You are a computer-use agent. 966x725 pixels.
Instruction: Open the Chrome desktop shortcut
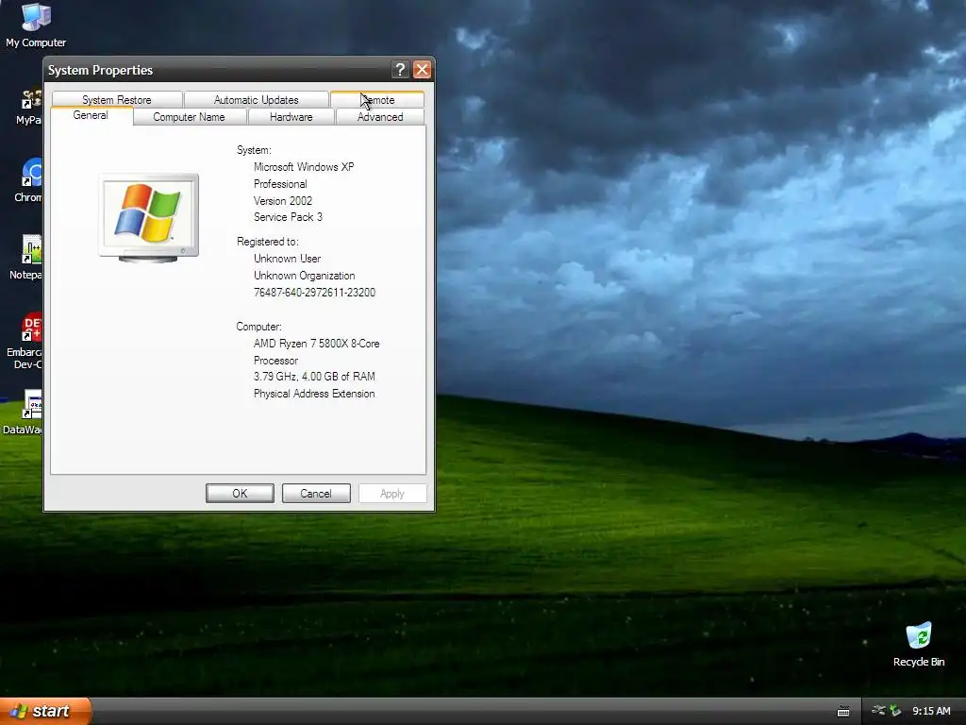28,180
